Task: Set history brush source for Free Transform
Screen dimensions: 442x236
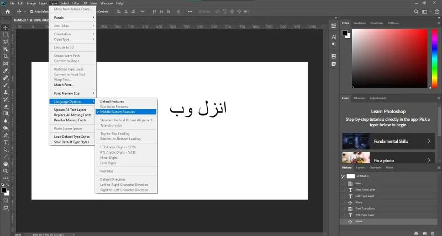Action: coord(343,209)
